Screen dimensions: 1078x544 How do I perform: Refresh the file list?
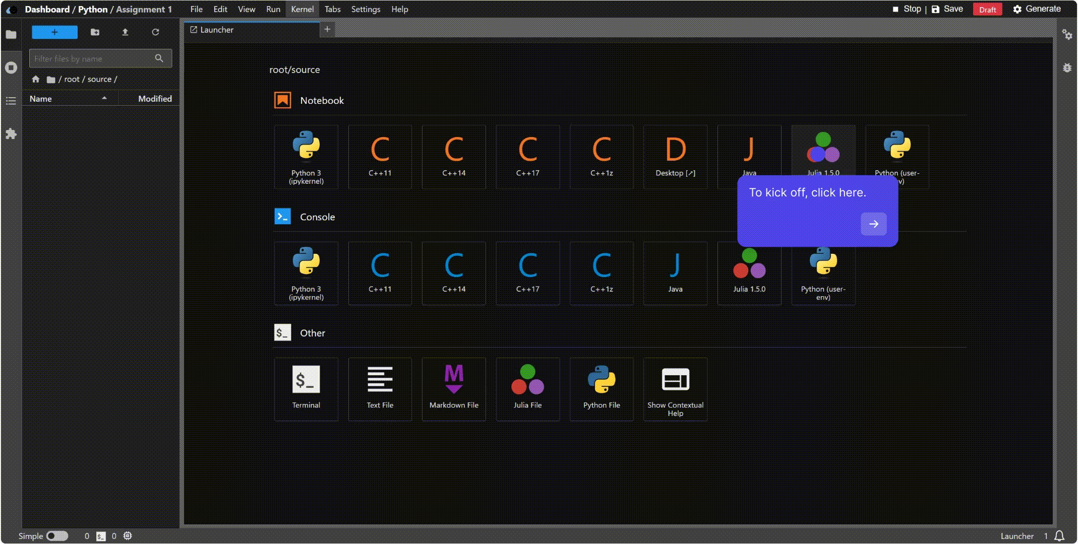click(x=155, y=32)
